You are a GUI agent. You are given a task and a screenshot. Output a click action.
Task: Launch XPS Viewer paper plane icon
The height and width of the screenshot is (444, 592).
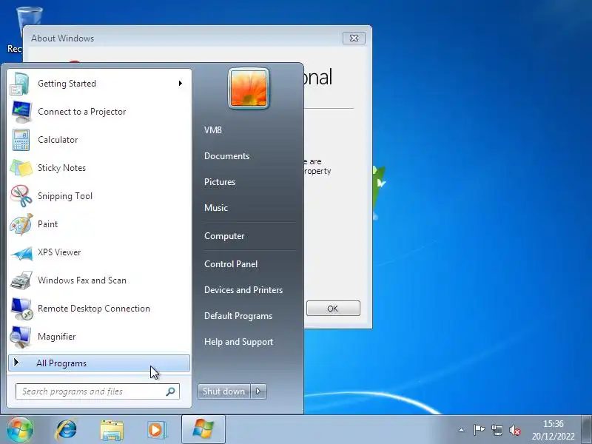pos(21,253)
